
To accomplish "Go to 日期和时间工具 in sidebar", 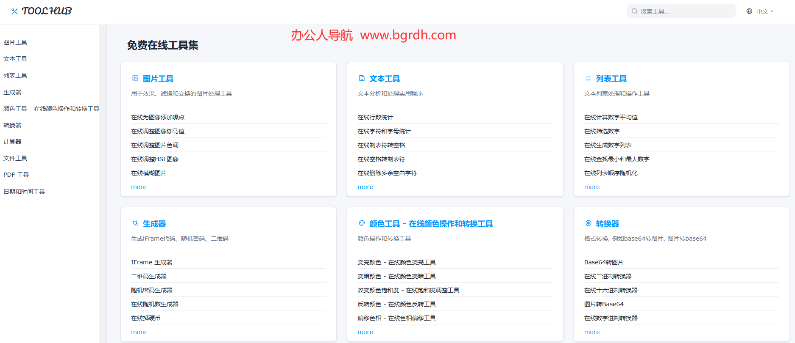I will [24, 192].
